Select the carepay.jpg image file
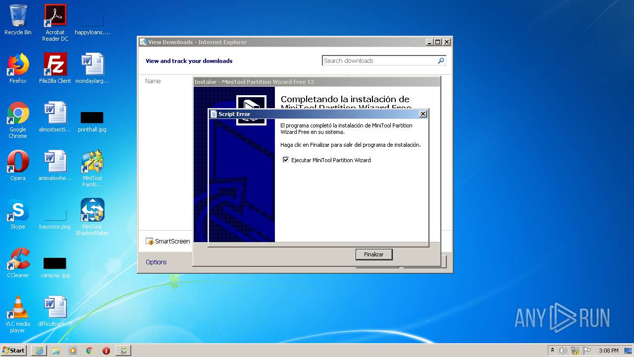Image resolution: width=634 pixels, height=357 pixels. [x=55, y=268]
